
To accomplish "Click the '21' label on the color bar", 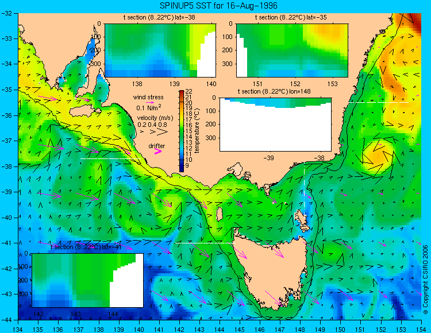I will (x=189, y=97).
